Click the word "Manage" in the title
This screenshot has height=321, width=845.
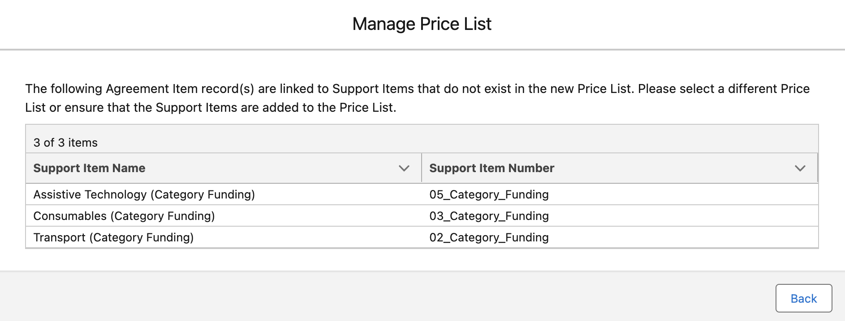pyautogui.click(x=384, y=24)
